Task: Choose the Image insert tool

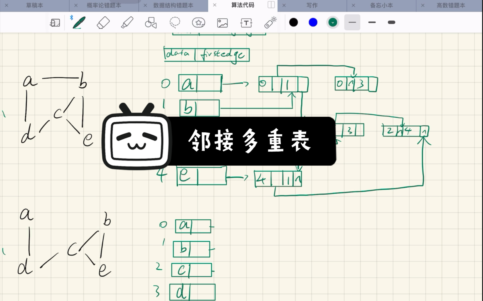Action: tap(222, 23)
